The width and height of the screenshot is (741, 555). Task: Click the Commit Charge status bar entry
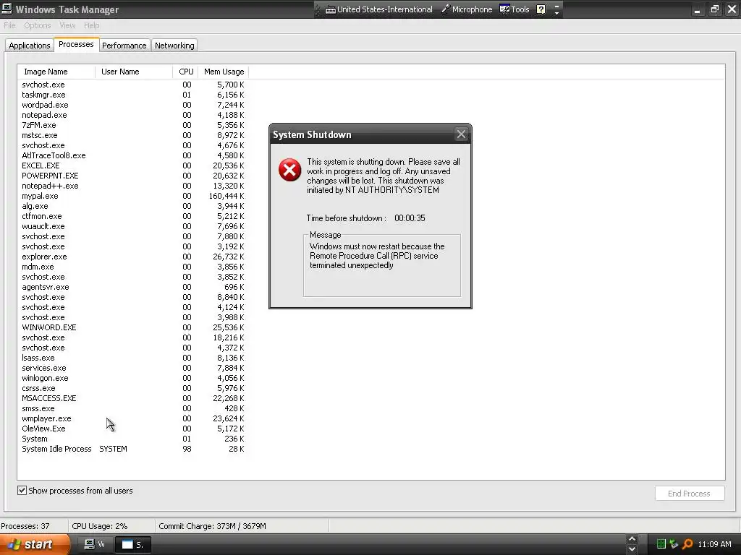pyautogui.click(x=212, y=526)
